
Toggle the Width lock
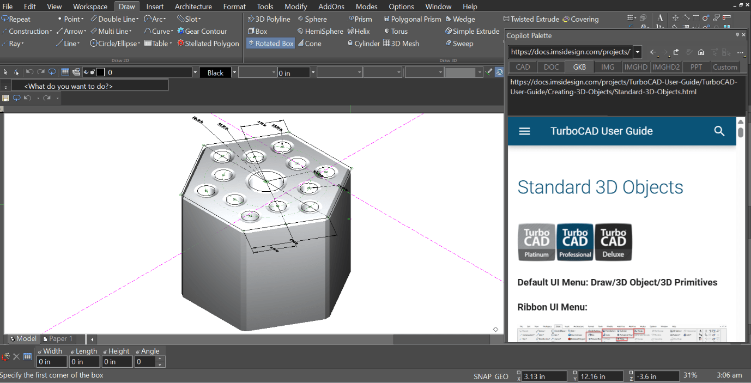click(x=40, y=351)
